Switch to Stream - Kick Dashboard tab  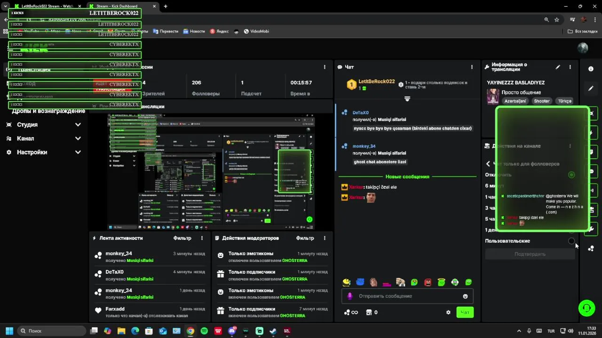coord(122,6)
